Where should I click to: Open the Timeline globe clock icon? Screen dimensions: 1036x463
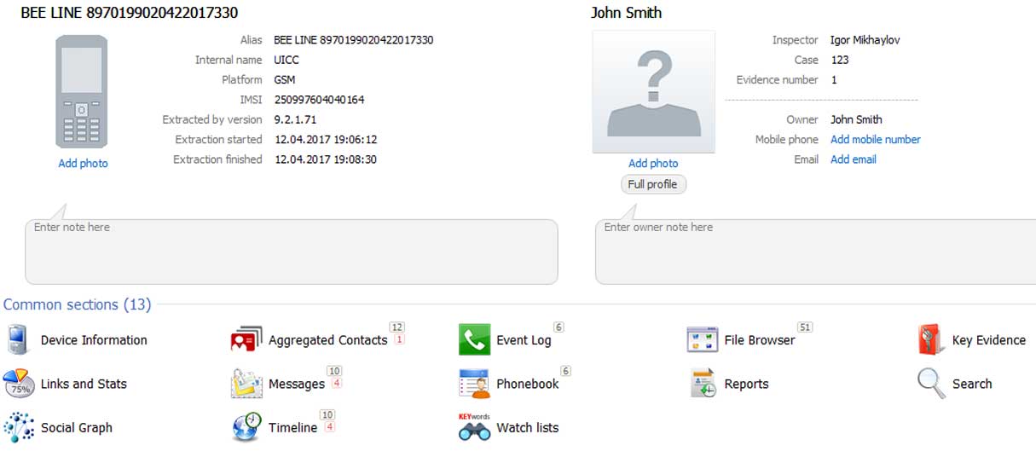tap(246, 427)
